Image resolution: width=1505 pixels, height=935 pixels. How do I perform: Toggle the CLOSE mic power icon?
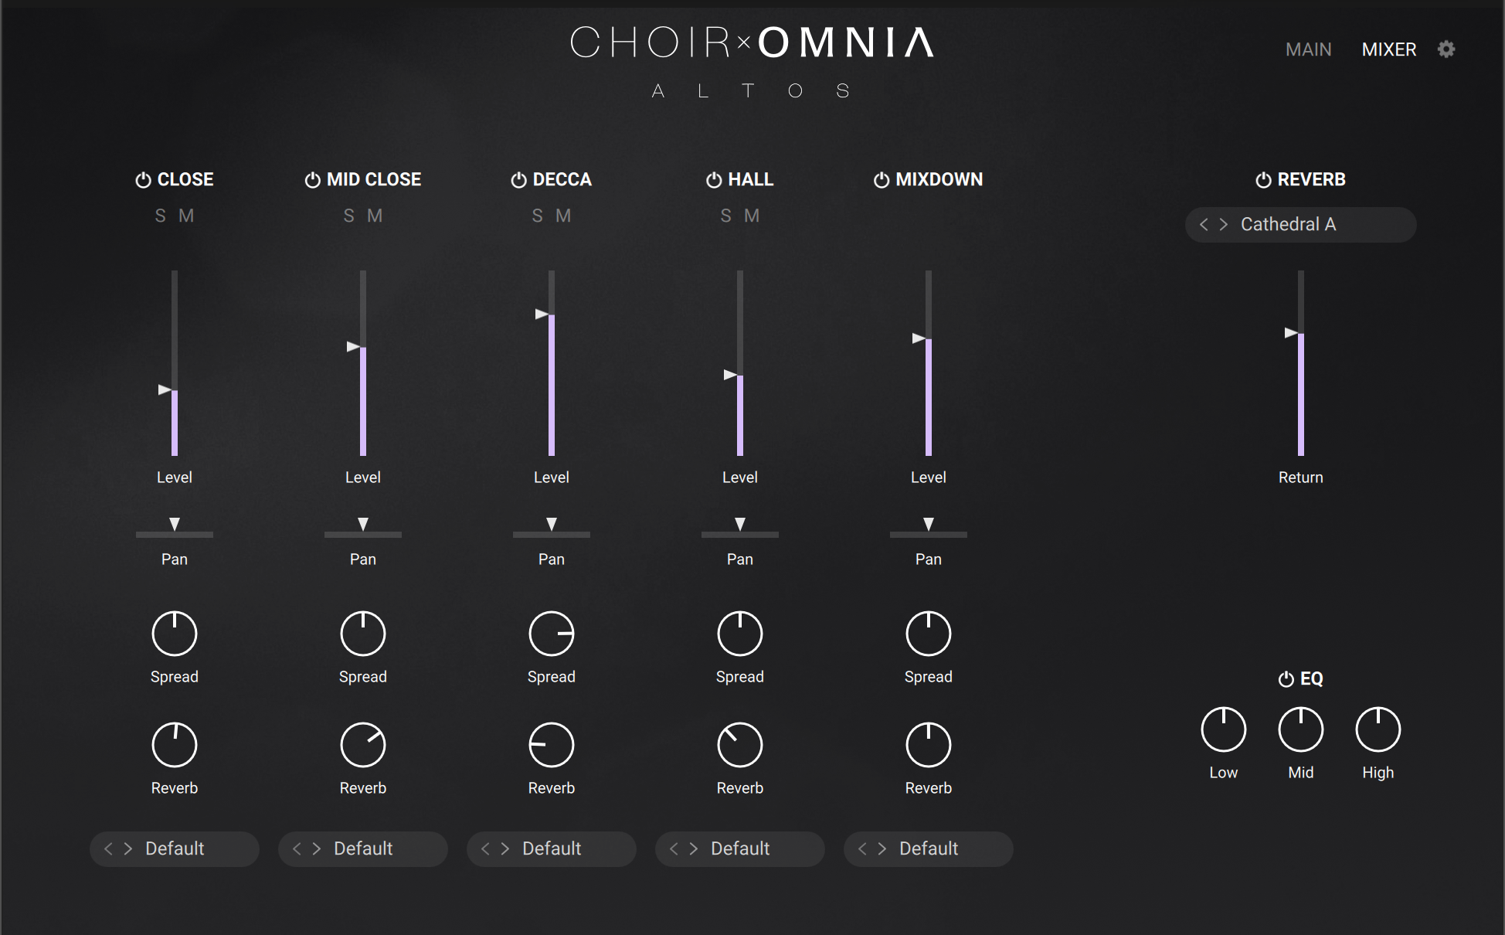[x=143, y=180]
